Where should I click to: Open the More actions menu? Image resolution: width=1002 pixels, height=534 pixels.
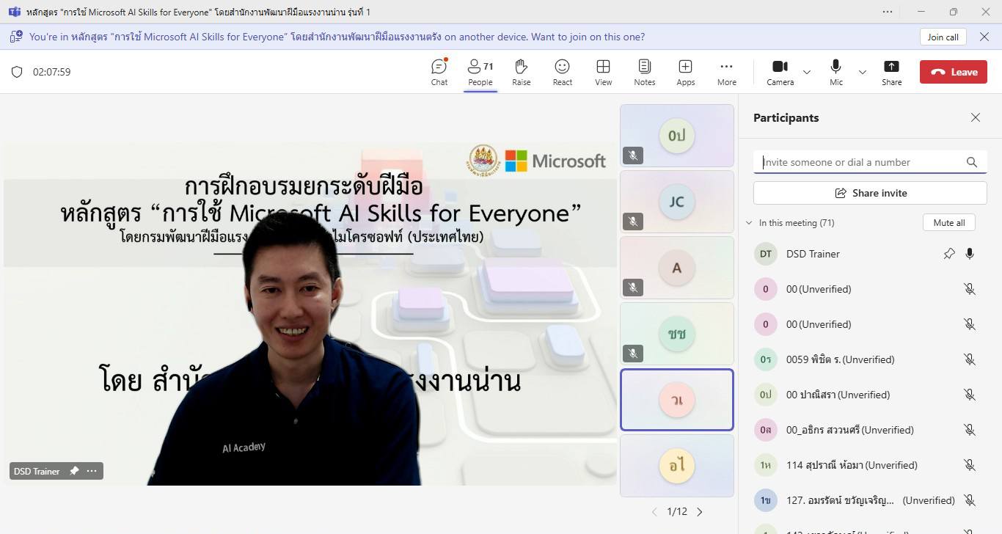(x=726, y=72)
